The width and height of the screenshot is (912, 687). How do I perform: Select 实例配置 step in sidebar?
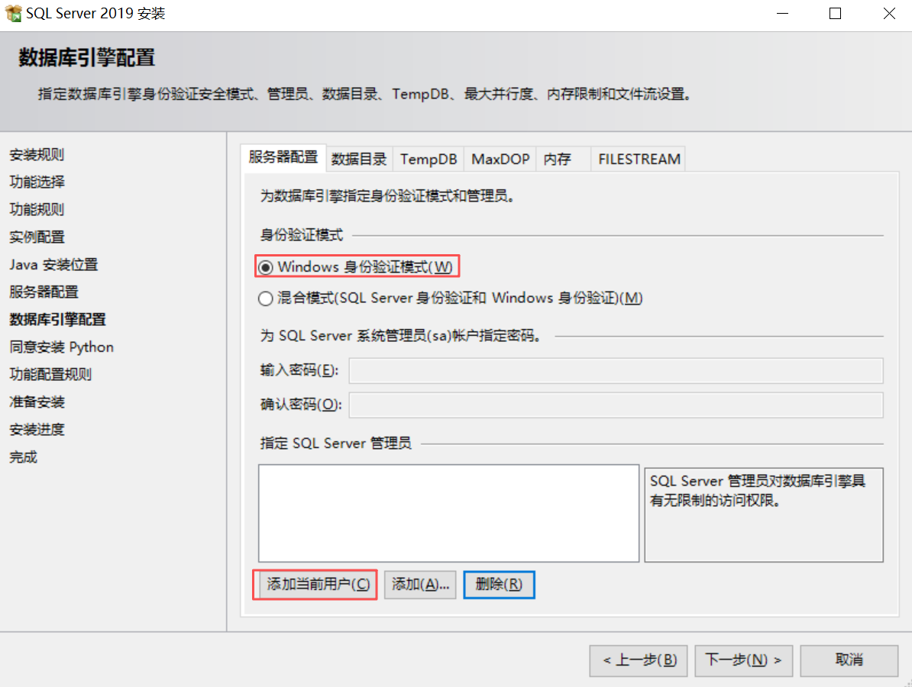(37, 237)
